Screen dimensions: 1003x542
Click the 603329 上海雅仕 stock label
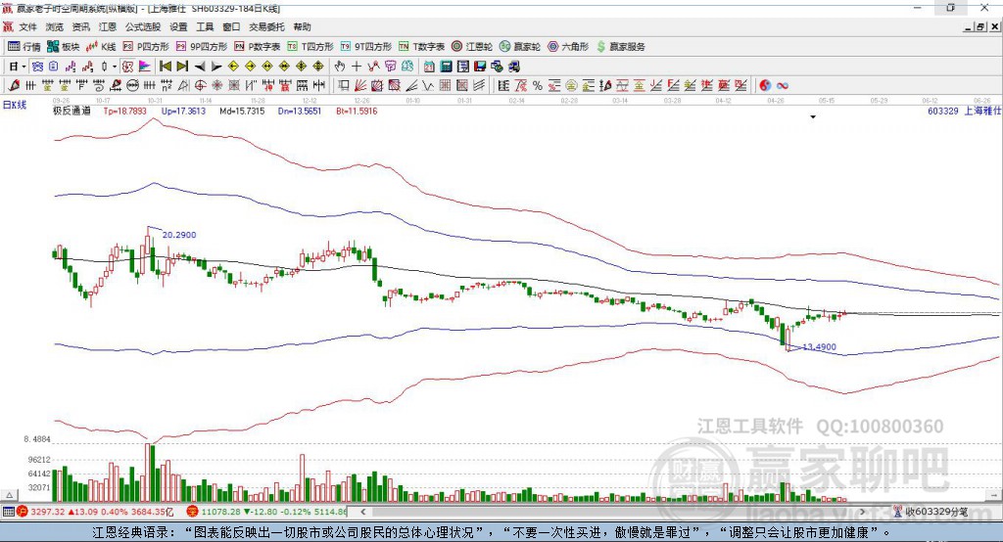[x=964, y=111]
